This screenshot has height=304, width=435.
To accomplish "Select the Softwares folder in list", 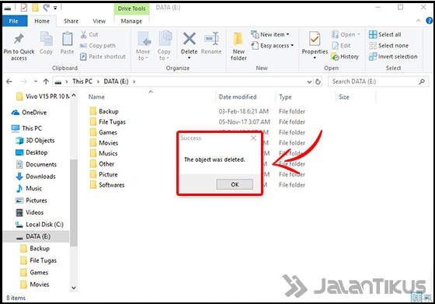I will (107, 185).
